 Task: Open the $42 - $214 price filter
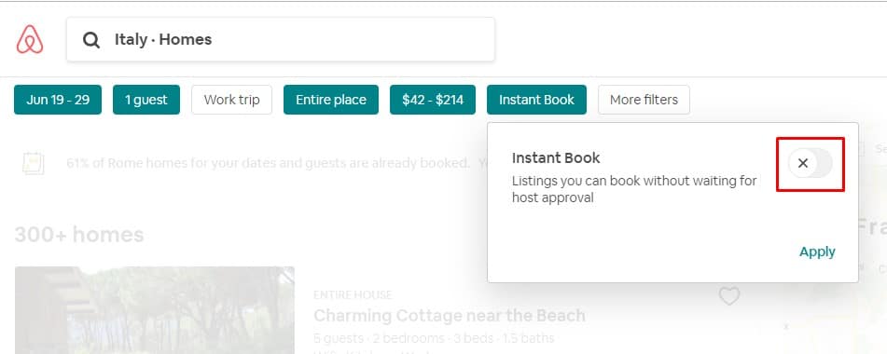point(433,100)
